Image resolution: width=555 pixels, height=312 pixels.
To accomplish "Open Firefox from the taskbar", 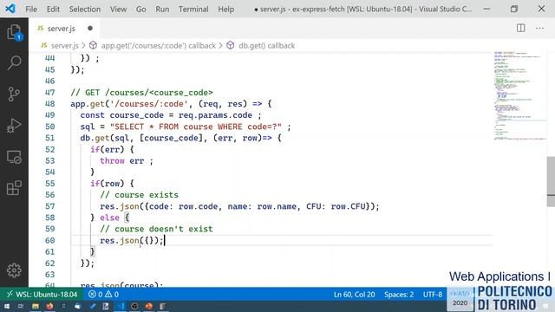I will (x=49, y=306).
